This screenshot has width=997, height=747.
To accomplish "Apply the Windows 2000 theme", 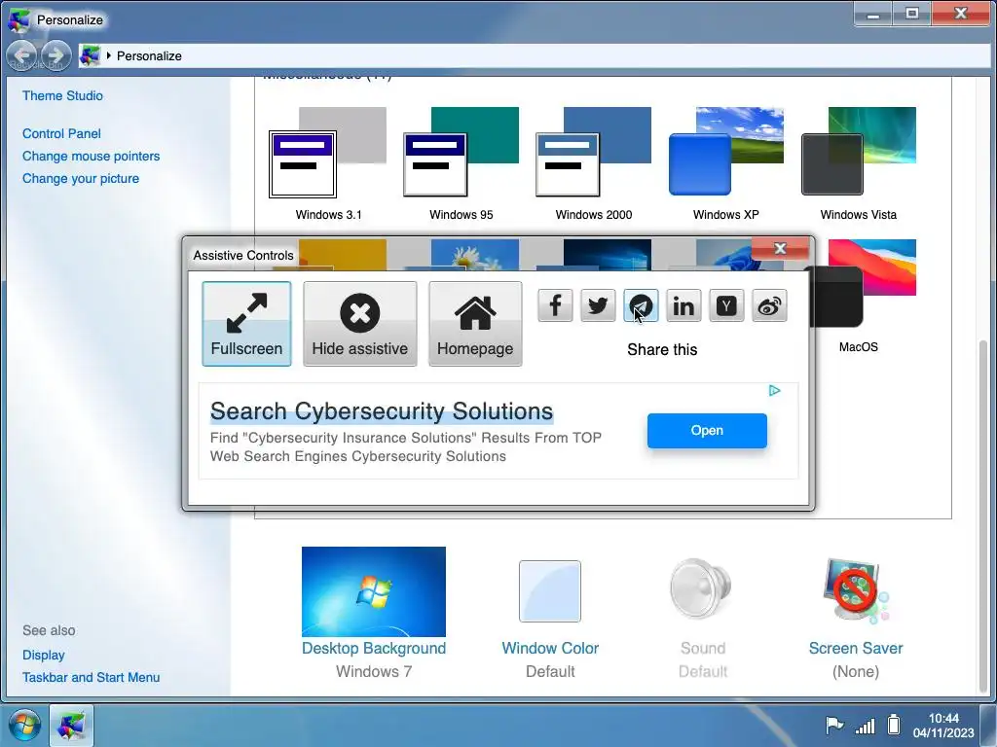I will [593, 163].
